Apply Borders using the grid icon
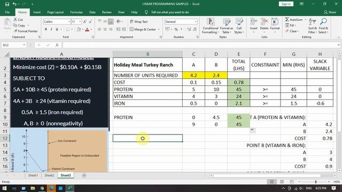This screenshot has height=192, width=342. (68, 29)
